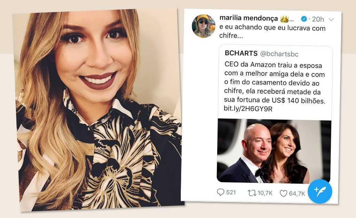356x218 pixels.
Task: Open the blonde woman selfie photo
Action: [x=99, y=110]
